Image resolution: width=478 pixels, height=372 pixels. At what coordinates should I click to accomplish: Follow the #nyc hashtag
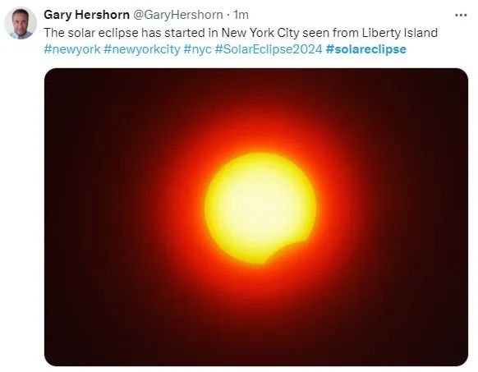click(197, 49)
